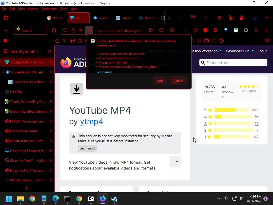The height and width of the screenshot is (205, 273).
Task: Click the toolbar Search box
Action: (30, 30)
